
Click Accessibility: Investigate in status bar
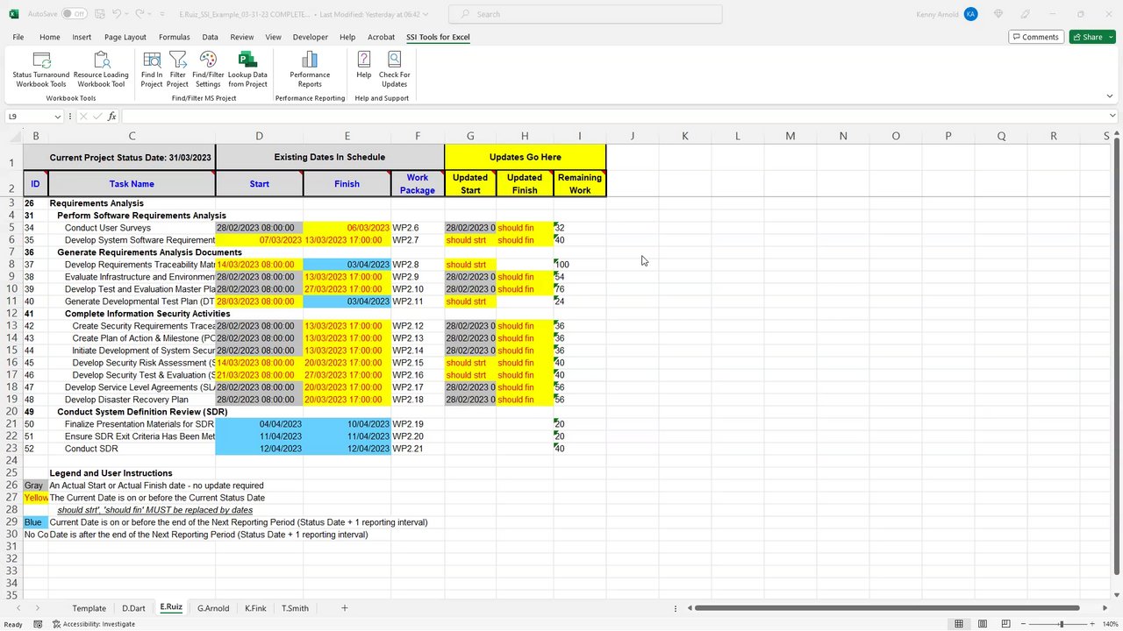click(x=94, y=624)
